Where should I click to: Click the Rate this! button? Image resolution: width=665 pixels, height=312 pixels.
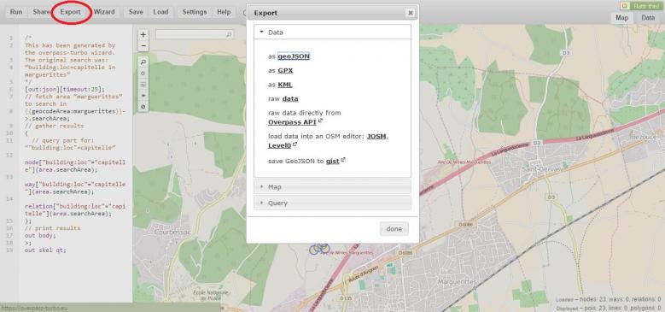pyautogui.click(x=641, y=6)
